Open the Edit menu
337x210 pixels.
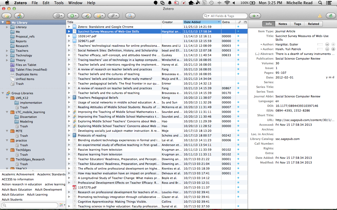click(x=46, y=3)
